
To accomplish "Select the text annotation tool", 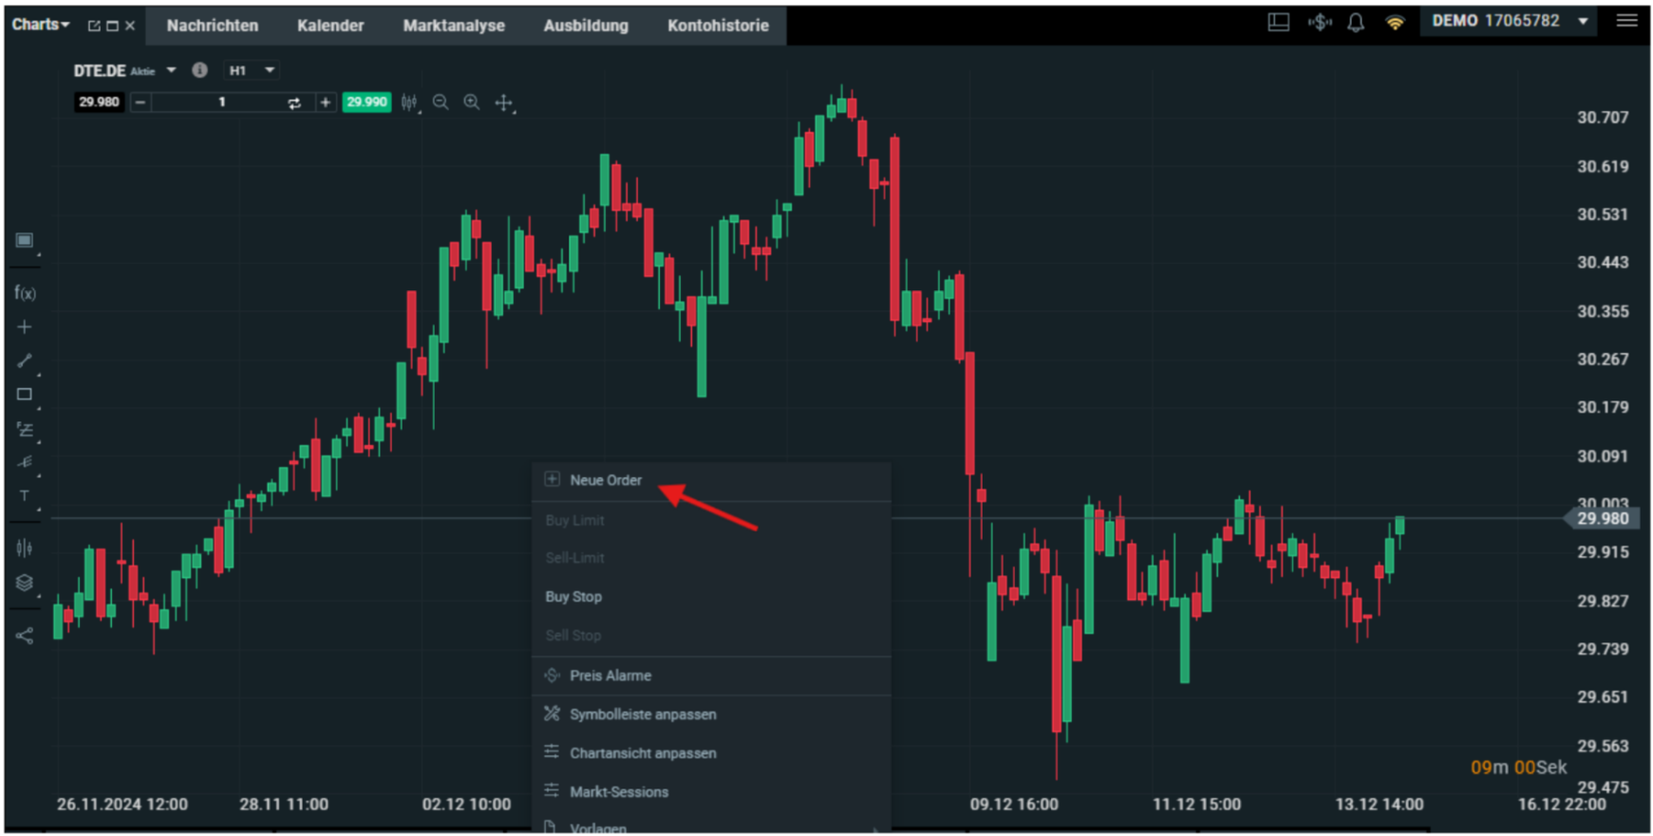I will click(x=25, y=495).
